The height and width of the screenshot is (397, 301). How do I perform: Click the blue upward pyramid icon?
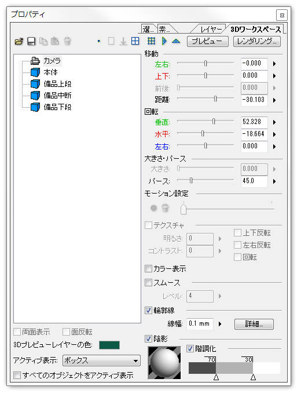coord(176,41)
